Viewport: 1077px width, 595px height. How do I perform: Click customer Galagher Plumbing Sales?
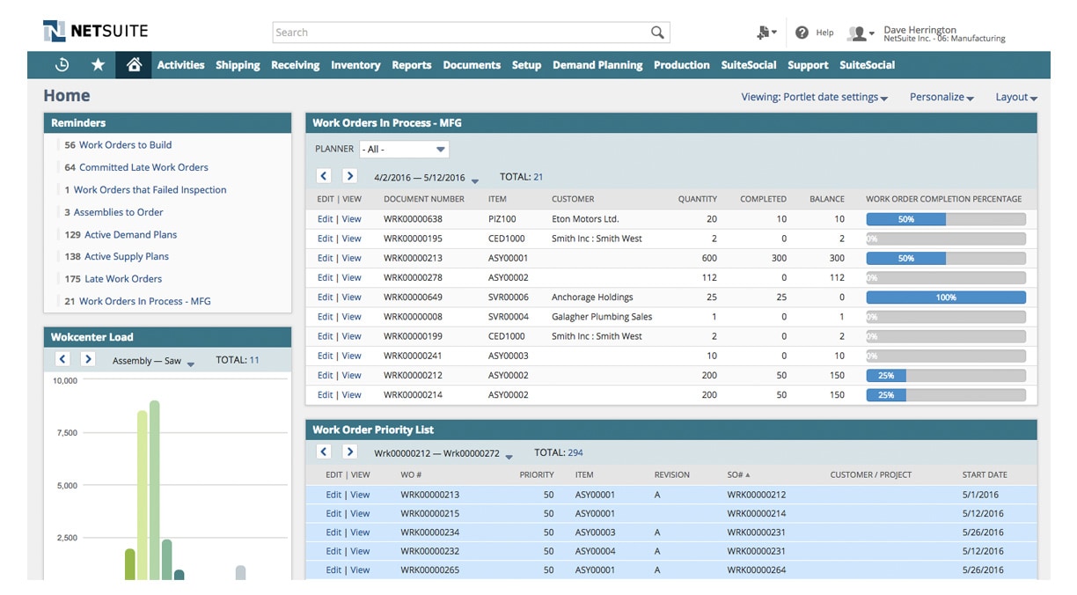click(602, 317)
